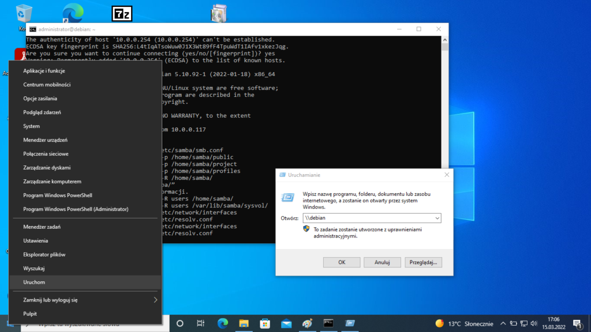591x332 pixels.
Task: Open the notification center icon
Action: (x=577, y=323)
